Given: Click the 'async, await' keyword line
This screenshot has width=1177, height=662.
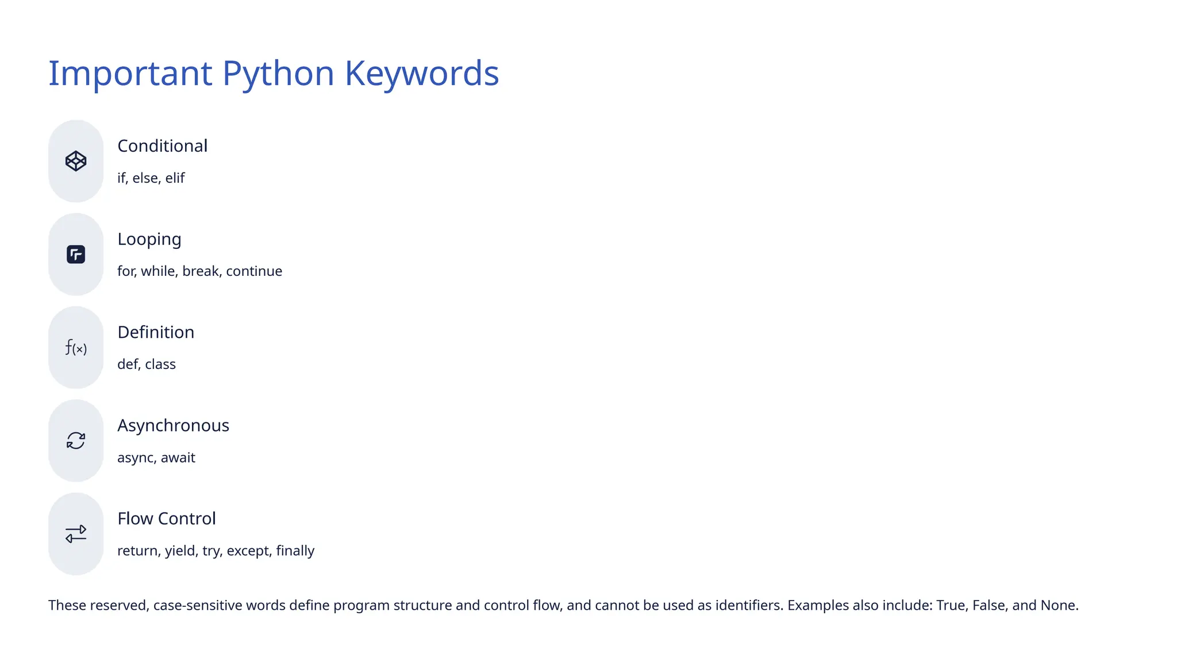Looking at the screenshot, I should click(x=156, y=458).
